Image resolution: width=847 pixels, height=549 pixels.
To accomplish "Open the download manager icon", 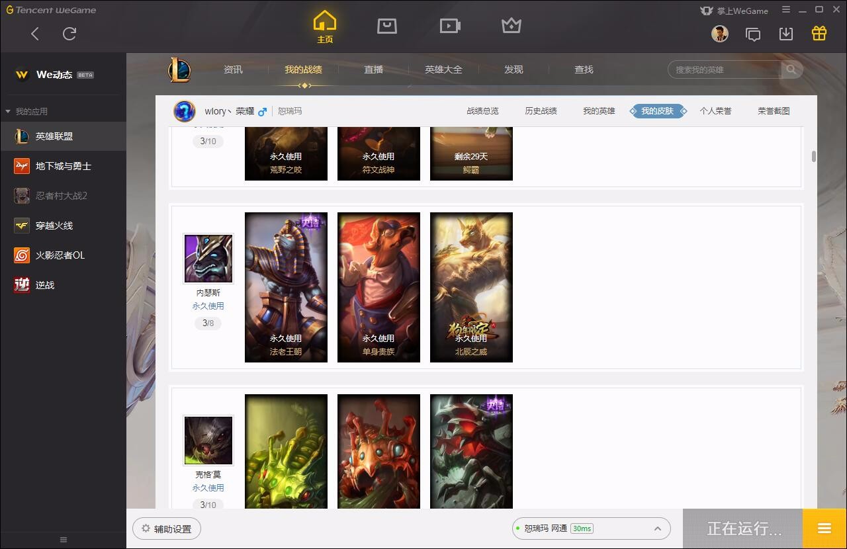I will click(x=786, y=34).
